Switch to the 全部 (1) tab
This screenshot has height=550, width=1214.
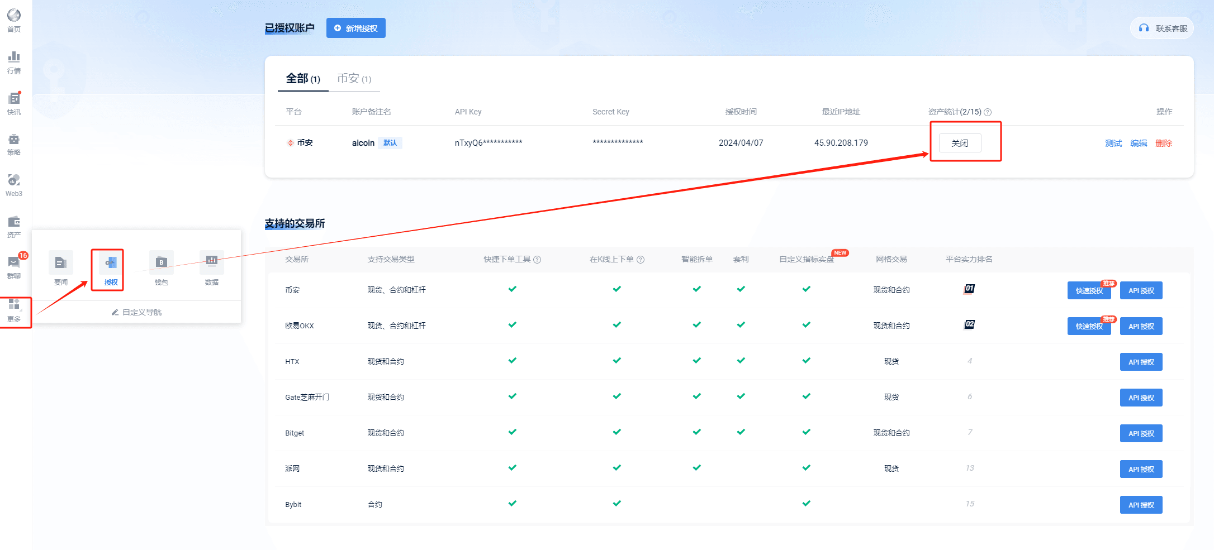click(303, 79)
